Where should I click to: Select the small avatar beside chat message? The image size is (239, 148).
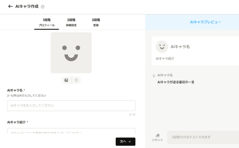click(x=154, y=75)
